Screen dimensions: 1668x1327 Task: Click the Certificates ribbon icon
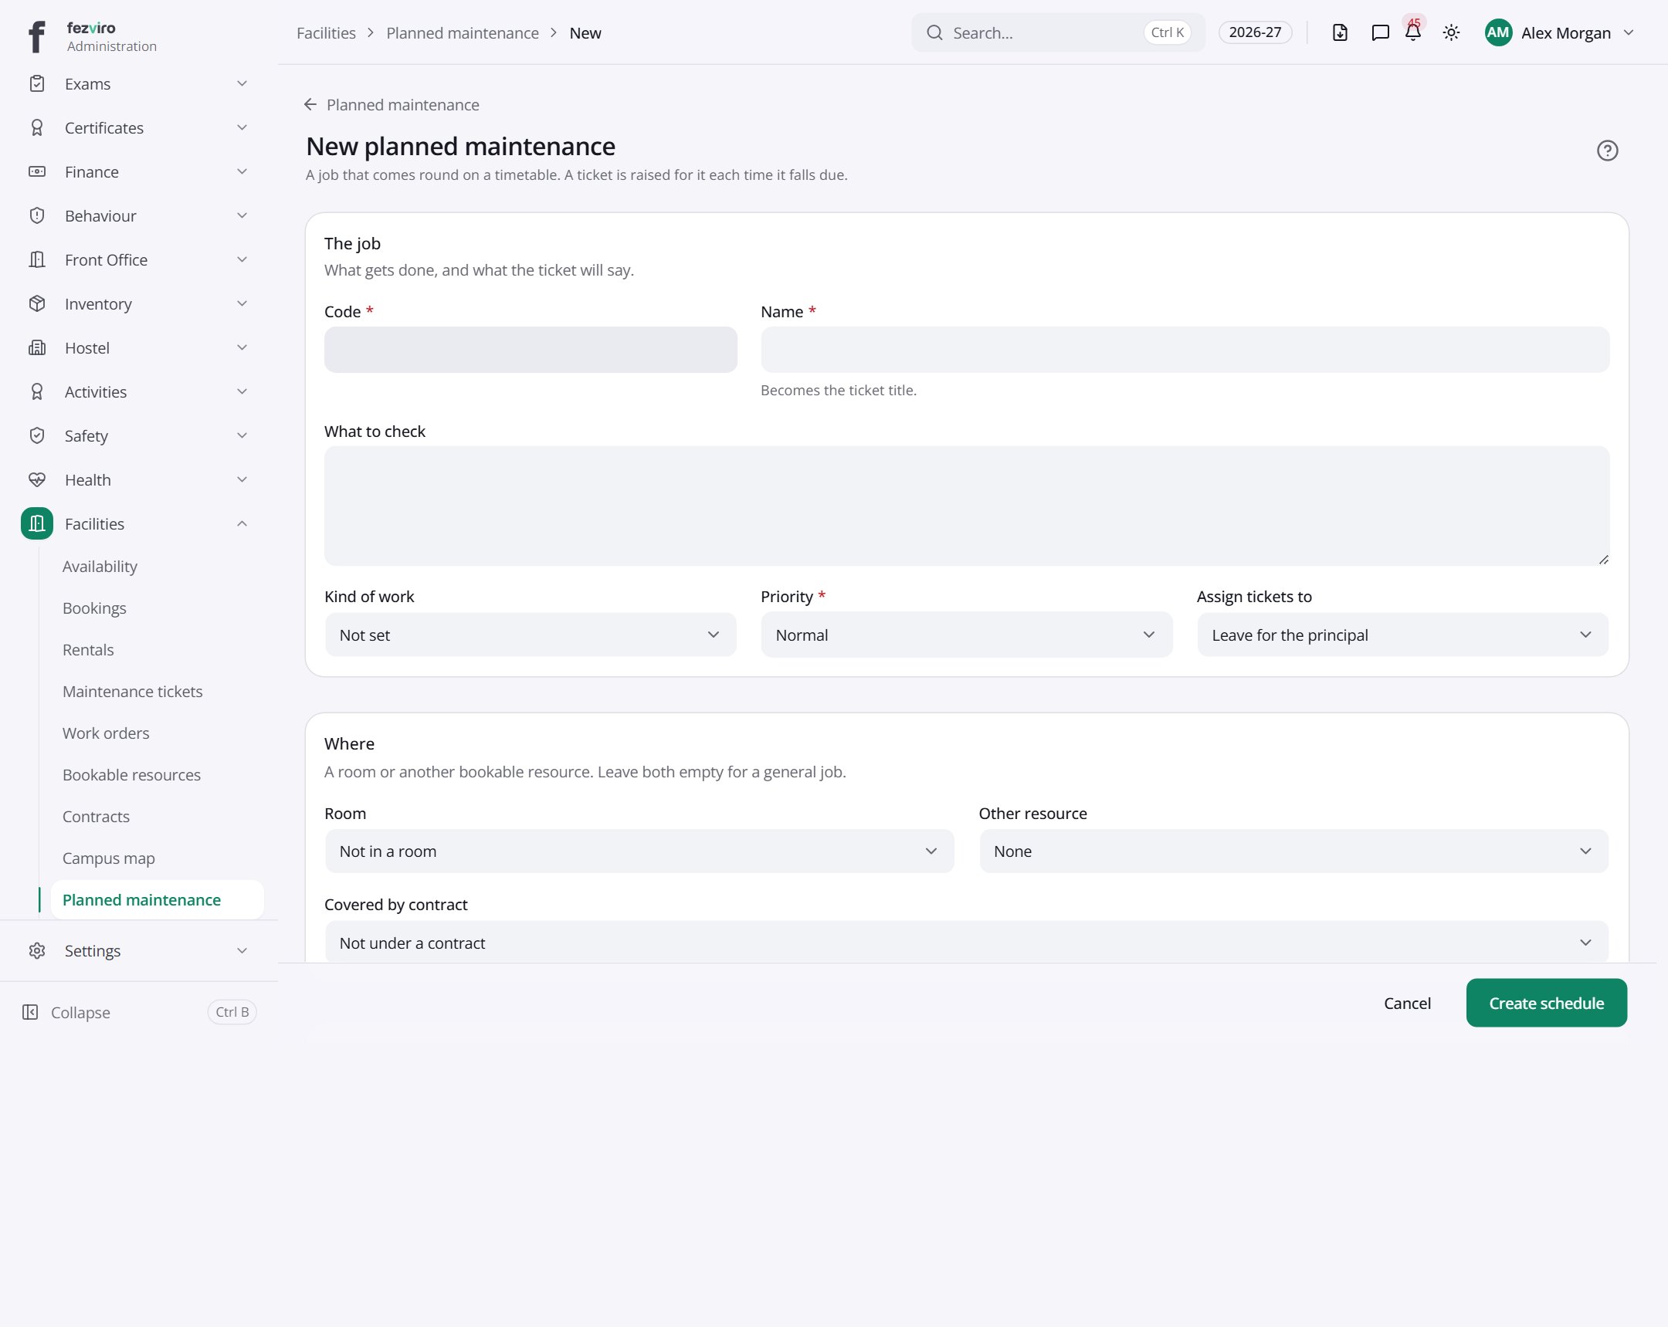pos(37,127)
